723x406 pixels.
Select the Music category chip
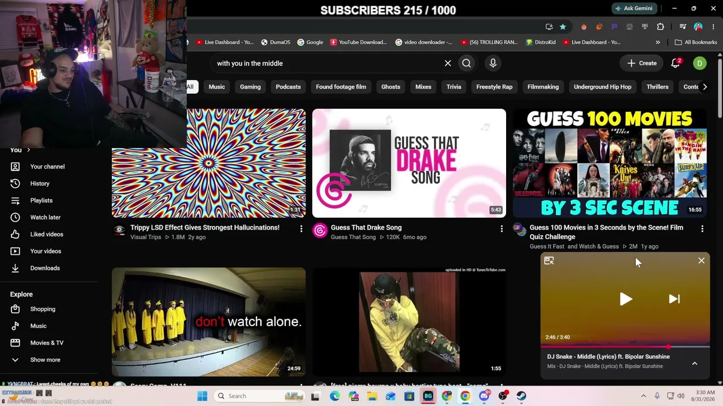217,87
